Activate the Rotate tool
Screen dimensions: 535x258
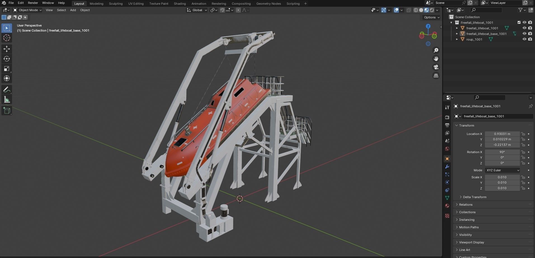[7, 59]
